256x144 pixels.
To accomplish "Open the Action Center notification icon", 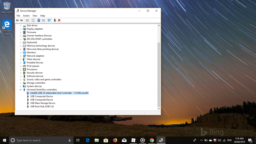I will (x=250, y=140).
